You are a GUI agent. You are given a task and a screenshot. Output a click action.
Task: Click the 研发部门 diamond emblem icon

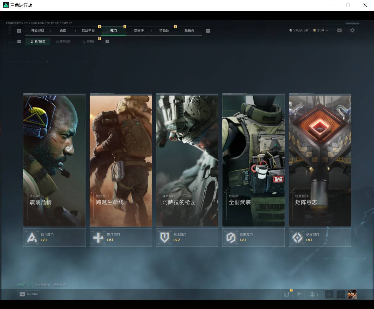pos(298,238)
